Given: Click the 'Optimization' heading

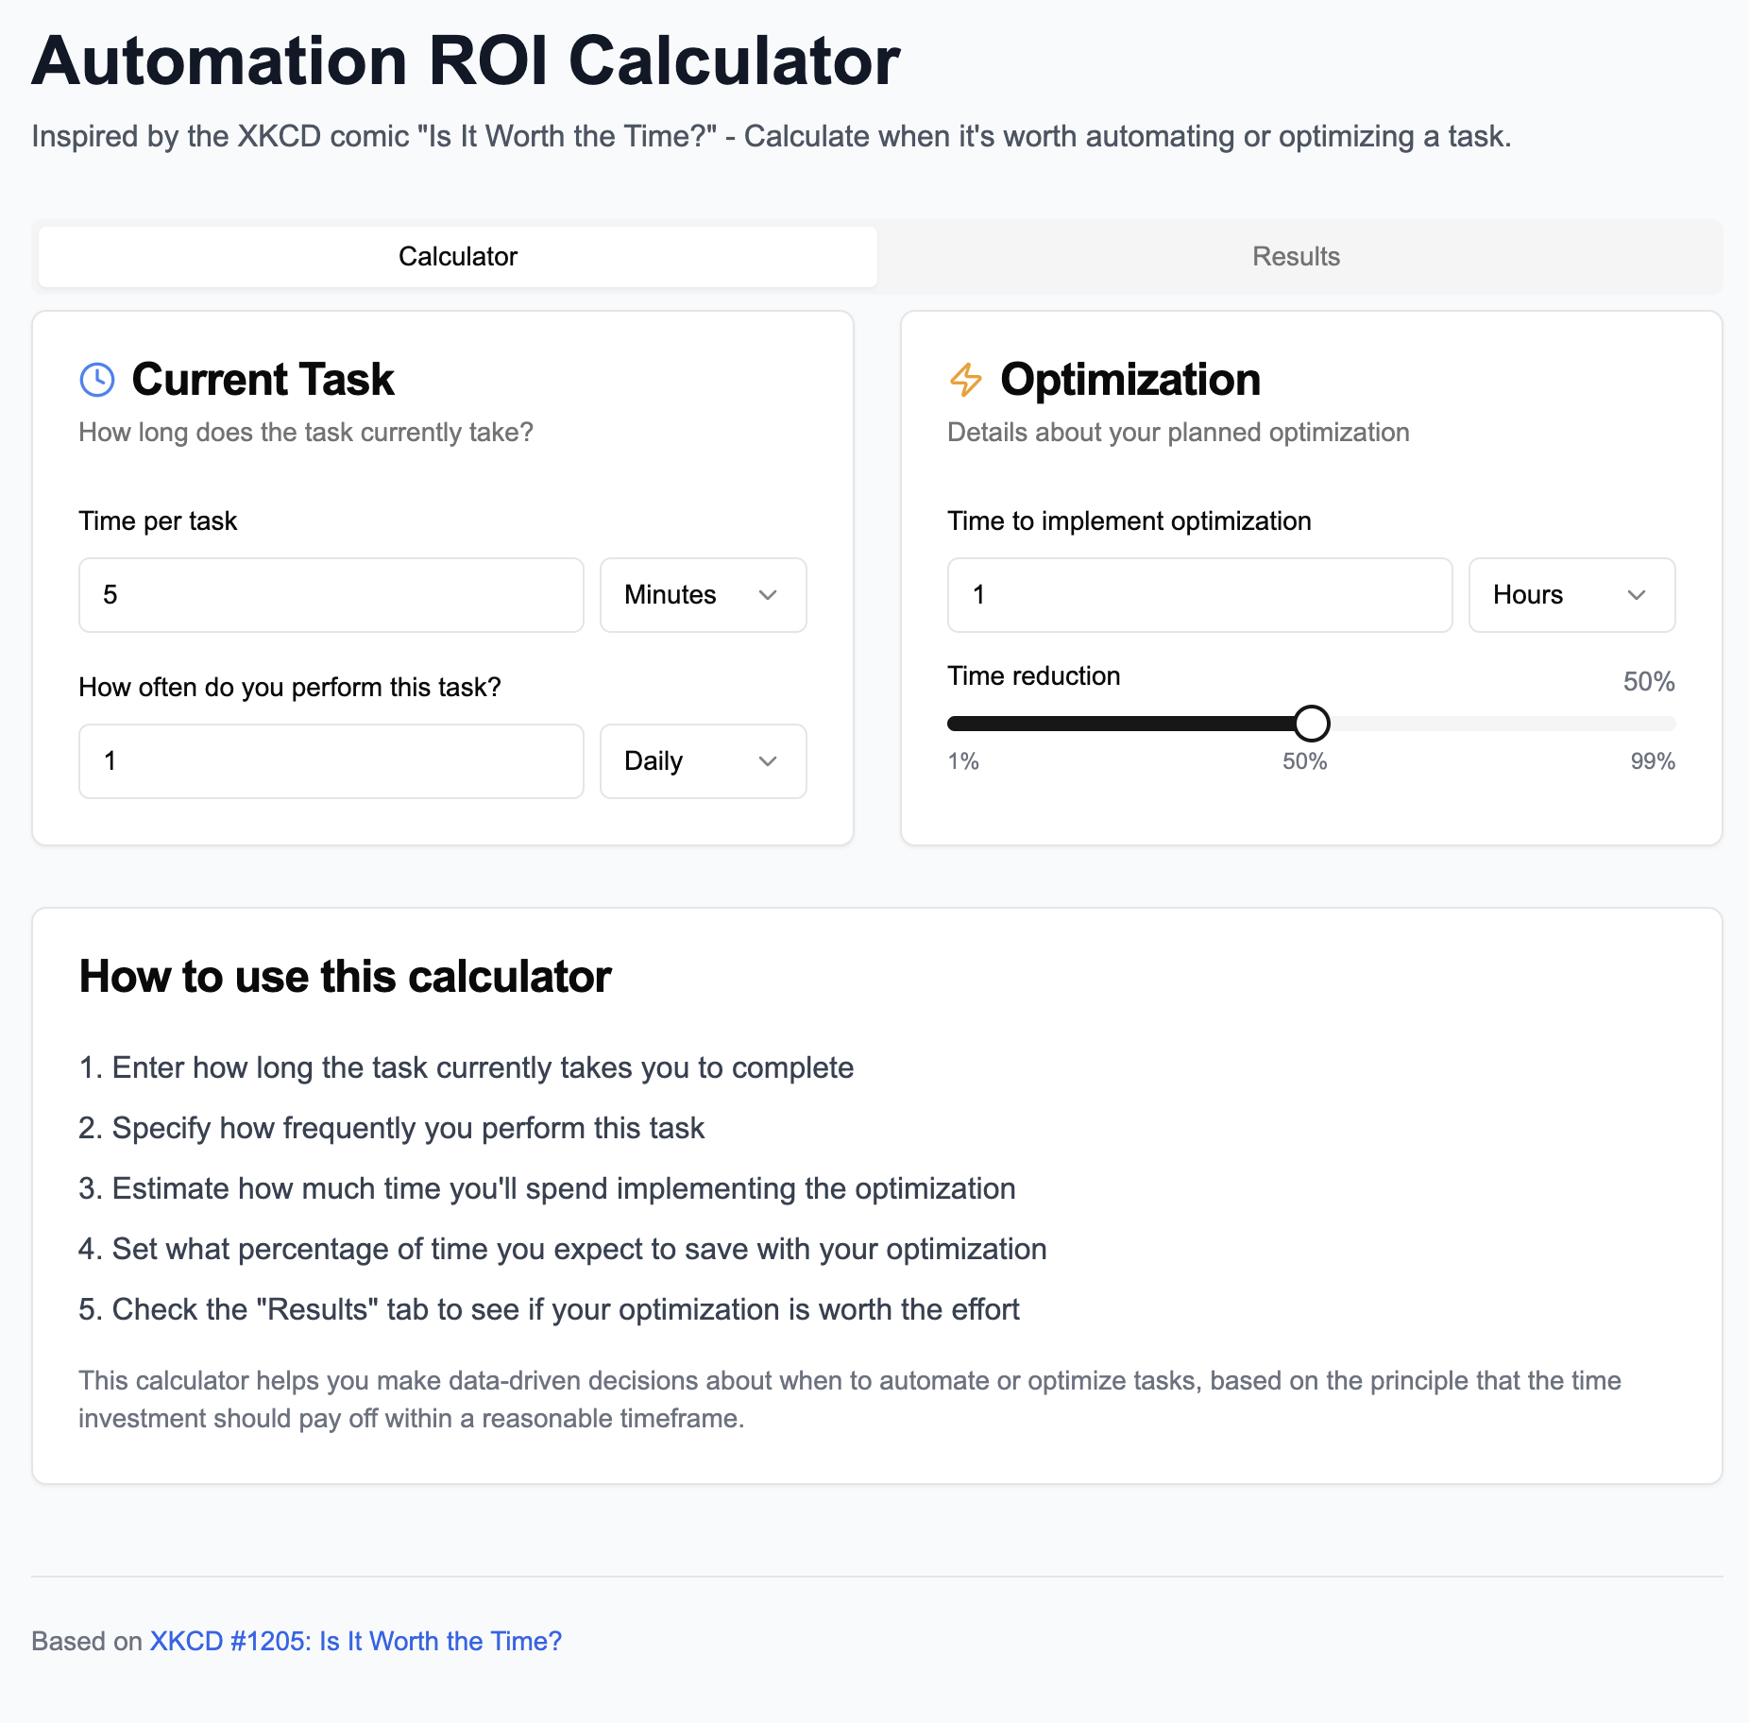Looking at the screenshot, I should point(1130,380).
